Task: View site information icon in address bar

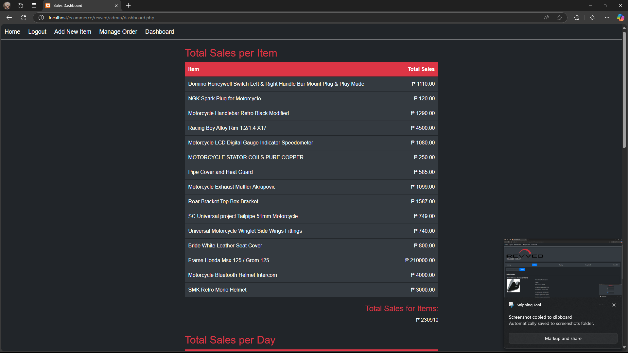Action: (x=41, y=18)
